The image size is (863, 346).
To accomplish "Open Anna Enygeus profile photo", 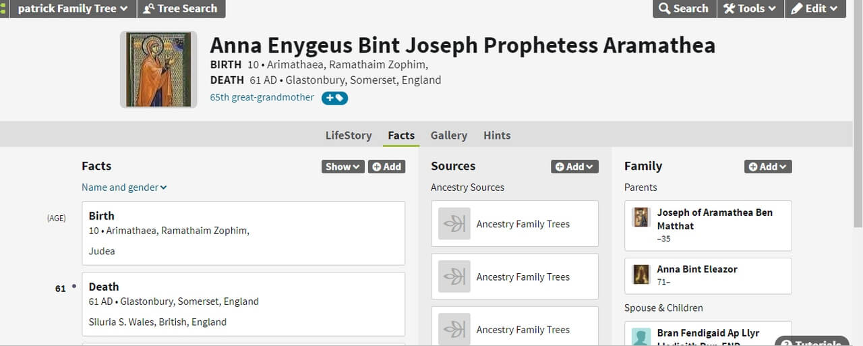I will pyautogui.click(x=158, y=69).
